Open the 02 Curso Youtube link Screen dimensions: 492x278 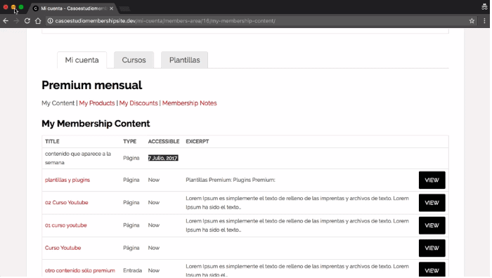67,202
